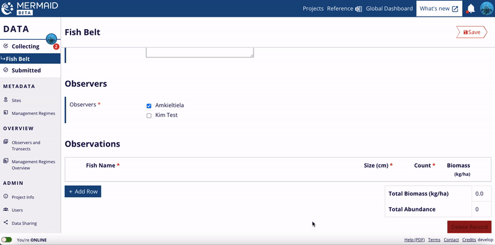Click the Count column header
This screenshot has height=245, width=495.
pyautogui.click(x=424, y=165)
